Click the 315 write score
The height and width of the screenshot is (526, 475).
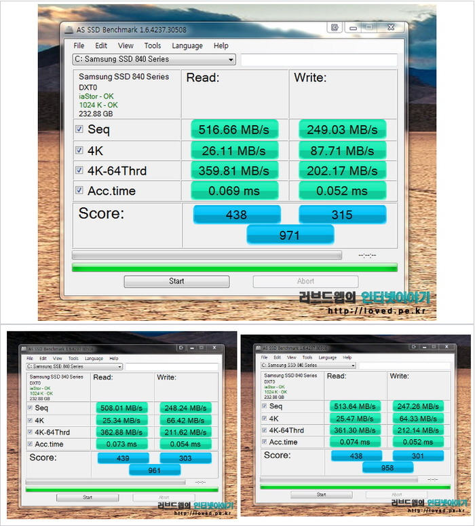[x=343, y=215]
